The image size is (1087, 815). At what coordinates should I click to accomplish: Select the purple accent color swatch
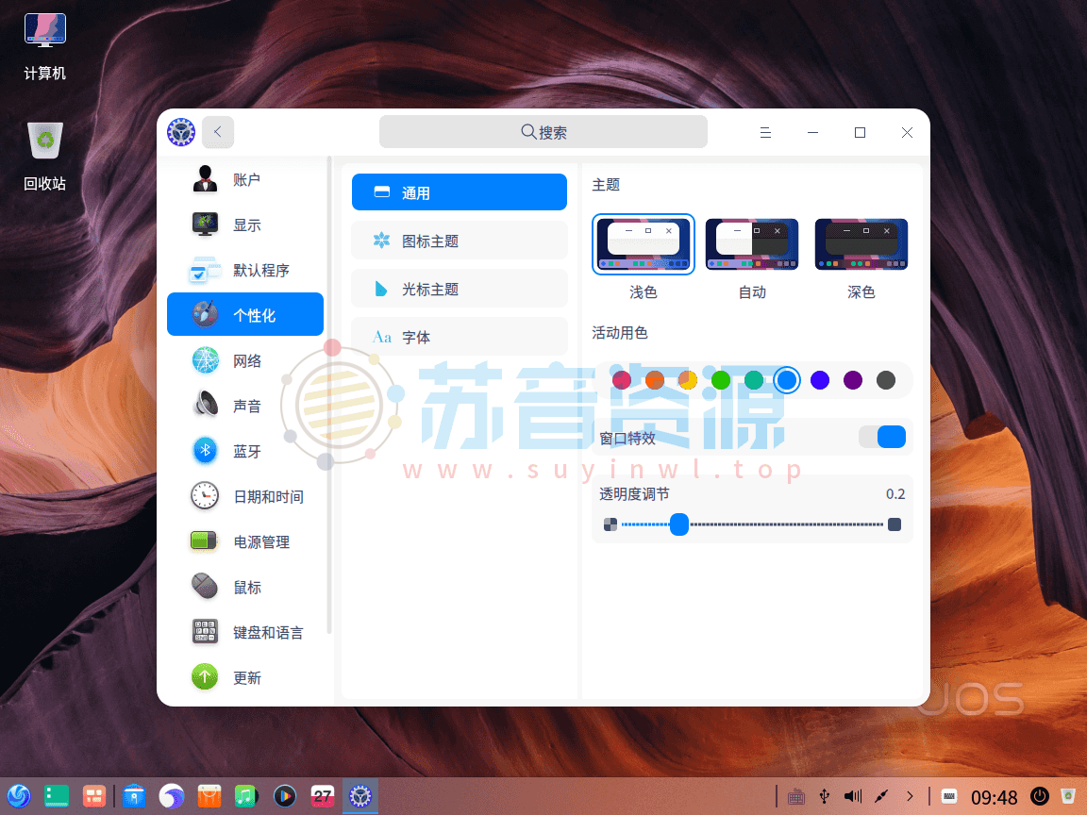[x=853, y=380]
